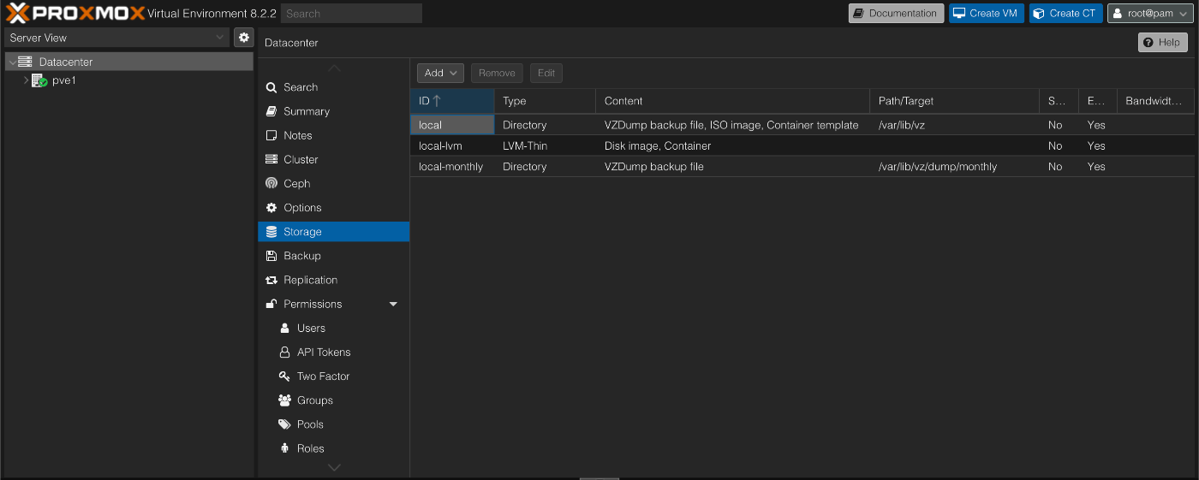Open the root@pam user menu
Screen dimensions: 1199x480
(x=1151, y=14)
